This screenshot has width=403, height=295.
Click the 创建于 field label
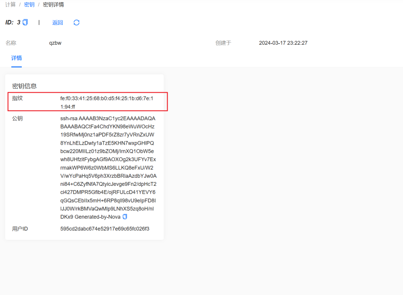(x=223, y=43)
